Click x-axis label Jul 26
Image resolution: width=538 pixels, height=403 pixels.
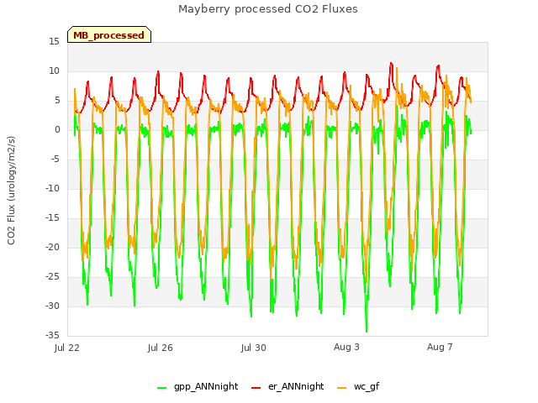161,348
